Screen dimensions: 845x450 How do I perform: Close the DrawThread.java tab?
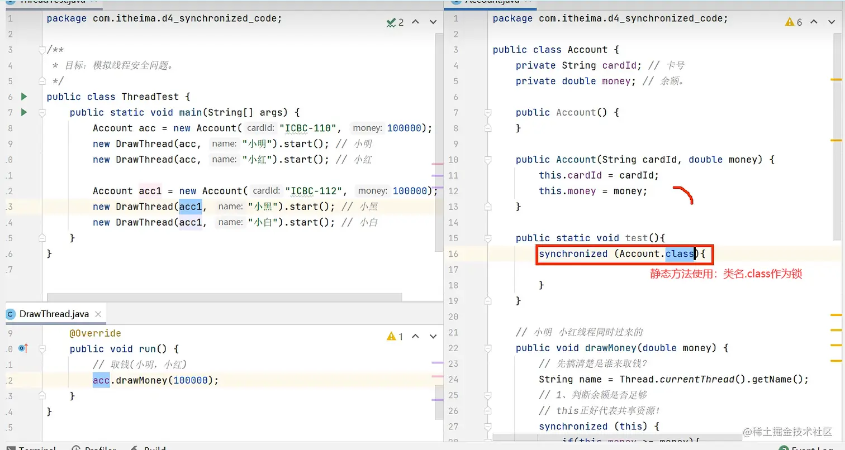[98, 314]
